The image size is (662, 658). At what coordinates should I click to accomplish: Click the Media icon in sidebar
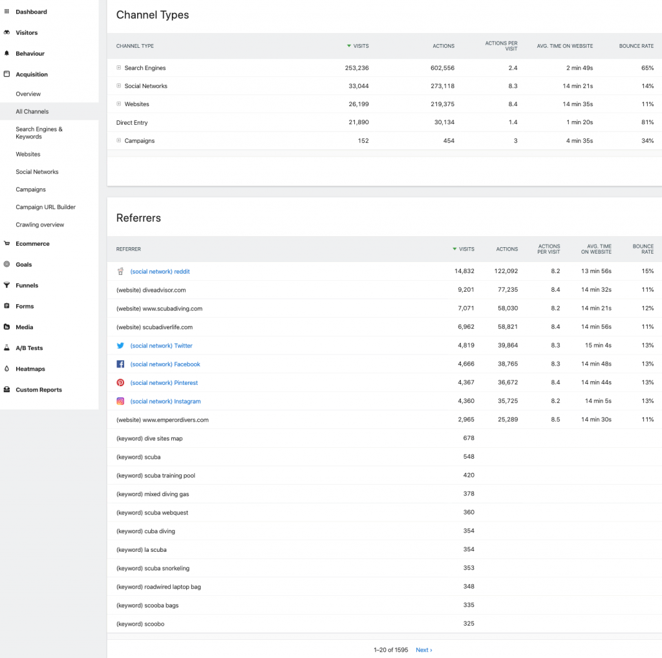[x=6, y=327]
